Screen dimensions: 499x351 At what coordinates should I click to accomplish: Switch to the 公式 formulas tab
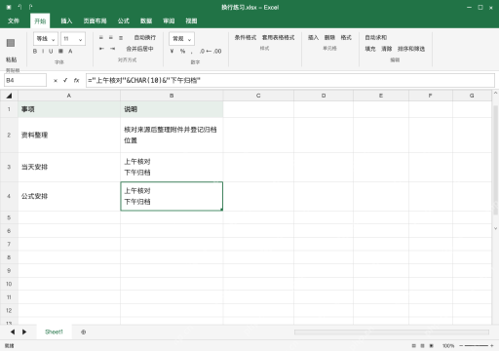(124, 21)
